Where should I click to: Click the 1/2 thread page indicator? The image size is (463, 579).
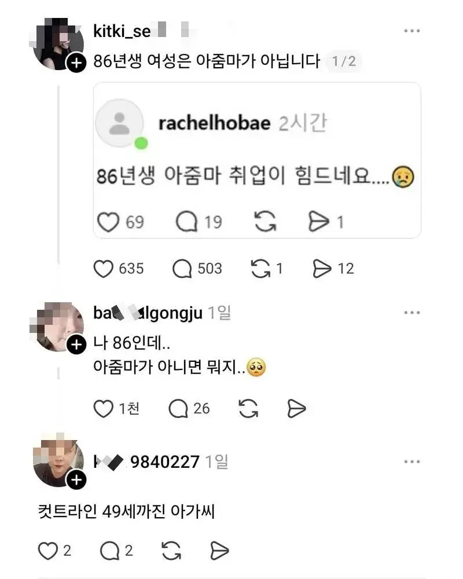(x=344, y=61)
